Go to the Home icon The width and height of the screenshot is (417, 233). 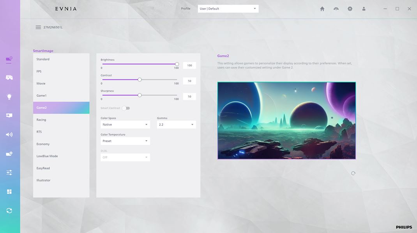[322, 9]
